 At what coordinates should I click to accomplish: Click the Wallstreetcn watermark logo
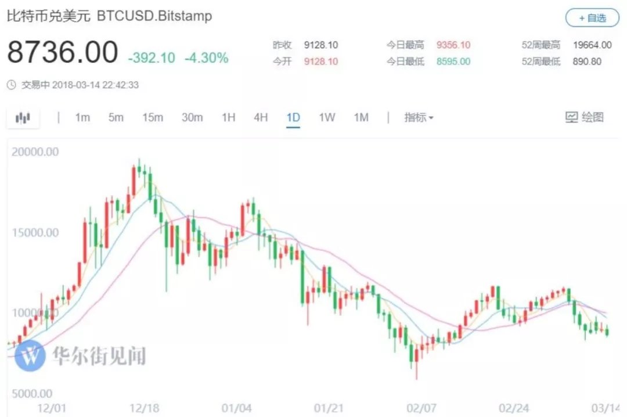(x=30, y=355)
